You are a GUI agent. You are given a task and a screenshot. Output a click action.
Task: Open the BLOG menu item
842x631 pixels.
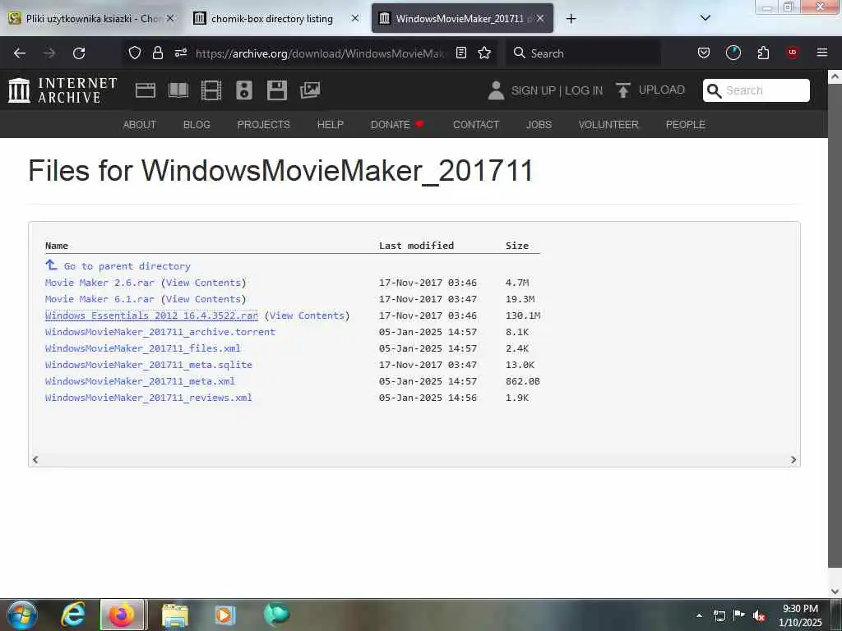[197, 125]
